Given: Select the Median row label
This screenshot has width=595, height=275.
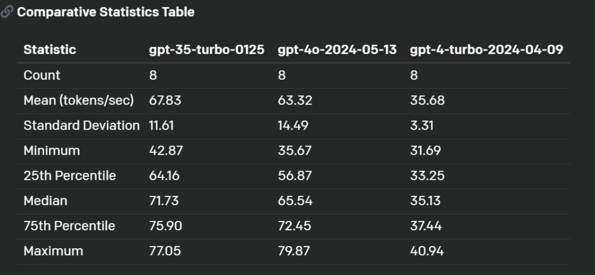Looking at the screenshot, I should pos(45,201).
